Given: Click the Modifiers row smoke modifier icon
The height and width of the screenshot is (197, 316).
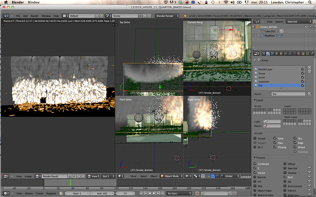Looking at the screenshot, I should tap(281, 36).
